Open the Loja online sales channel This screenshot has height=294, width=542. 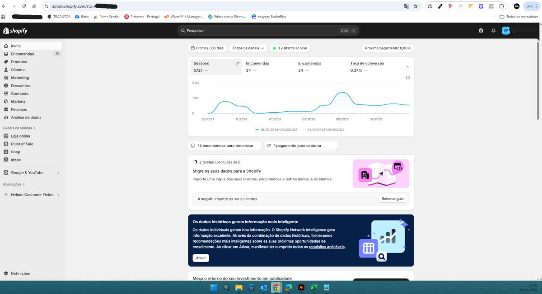click(20, 136)
